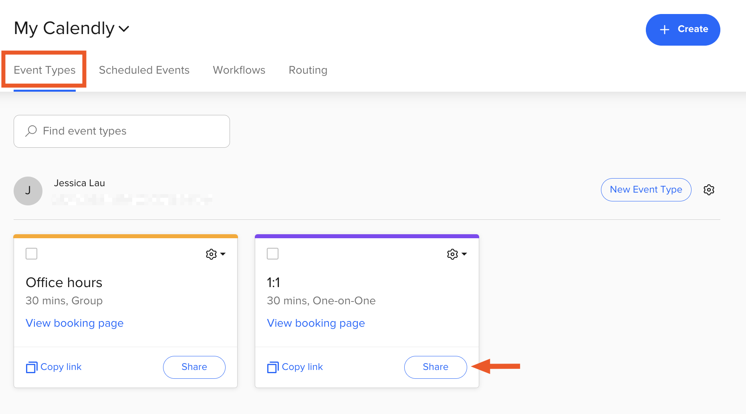Share the 1:1 event
The image size is (746, 414).
point(436,367)
